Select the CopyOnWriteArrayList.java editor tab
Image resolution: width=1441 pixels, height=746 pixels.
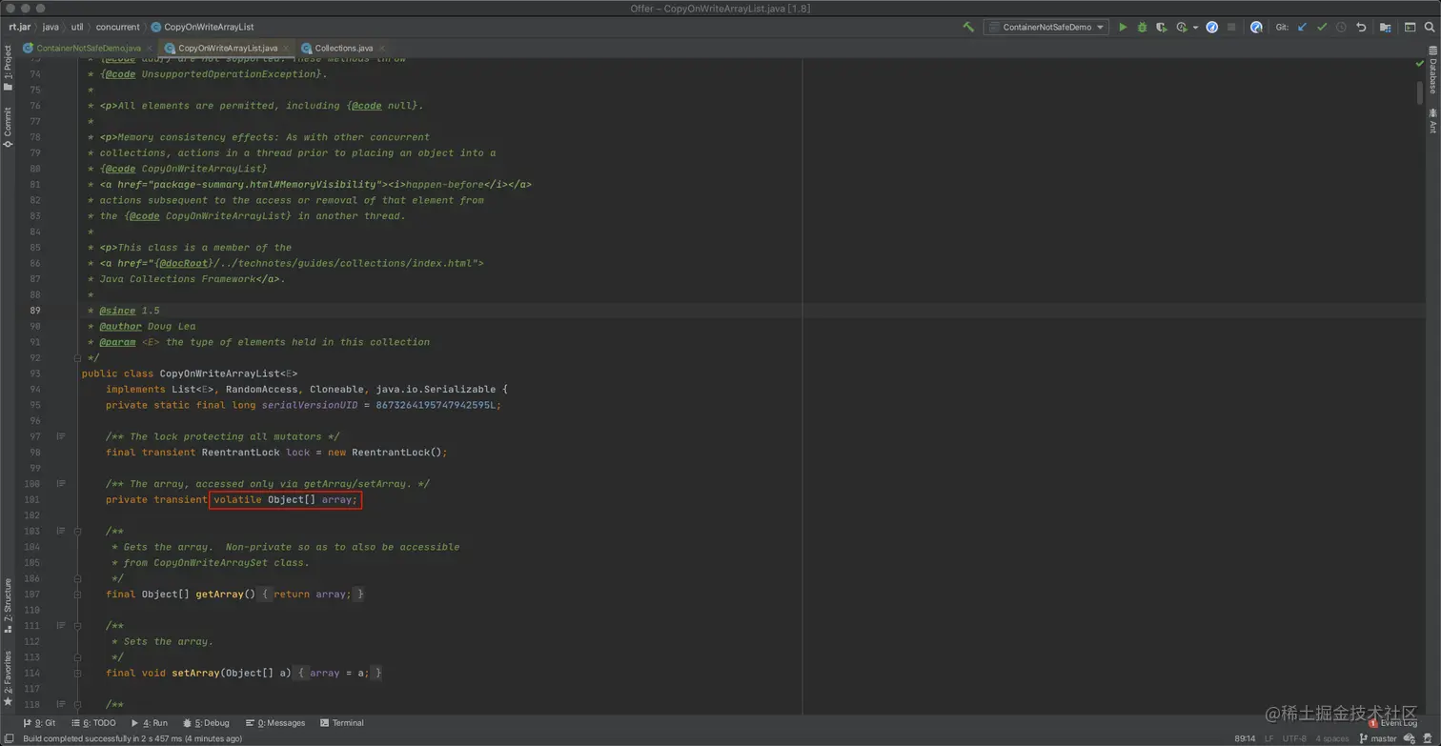(x=228, y=48)
